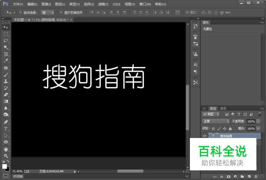The height and width of the screenshot is (180, 266).
Task: Add a layer mask from Layers panel
Action: pos(229,177)
